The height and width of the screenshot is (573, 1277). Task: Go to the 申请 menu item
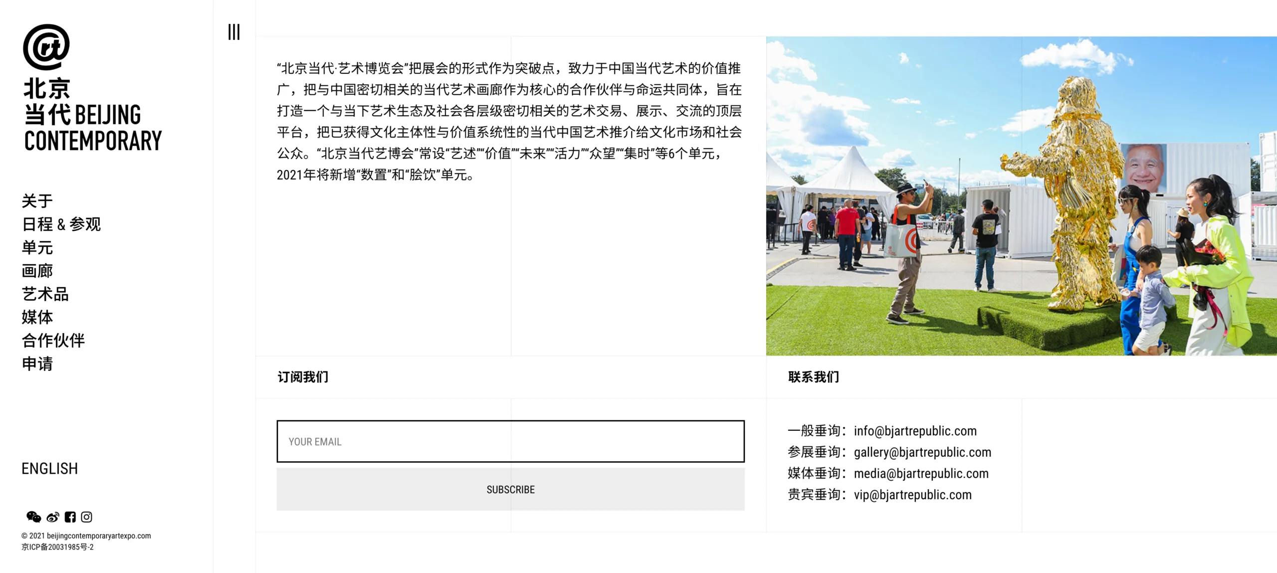(37, 364)
